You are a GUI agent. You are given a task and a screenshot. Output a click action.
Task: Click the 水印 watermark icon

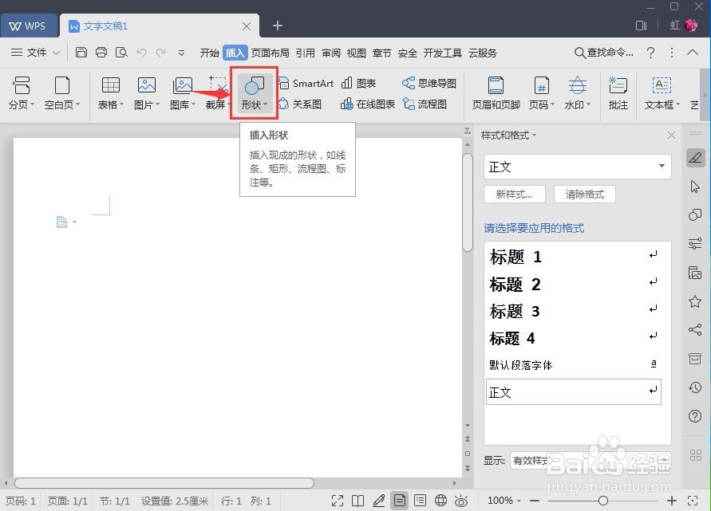coord(577,92)
